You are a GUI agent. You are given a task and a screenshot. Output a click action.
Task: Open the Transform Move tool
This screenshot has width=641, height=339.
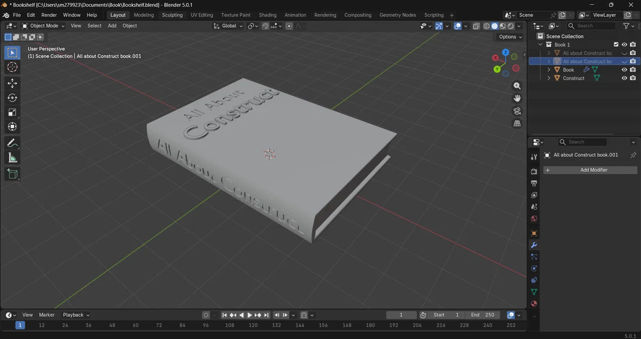coord(12,82)
